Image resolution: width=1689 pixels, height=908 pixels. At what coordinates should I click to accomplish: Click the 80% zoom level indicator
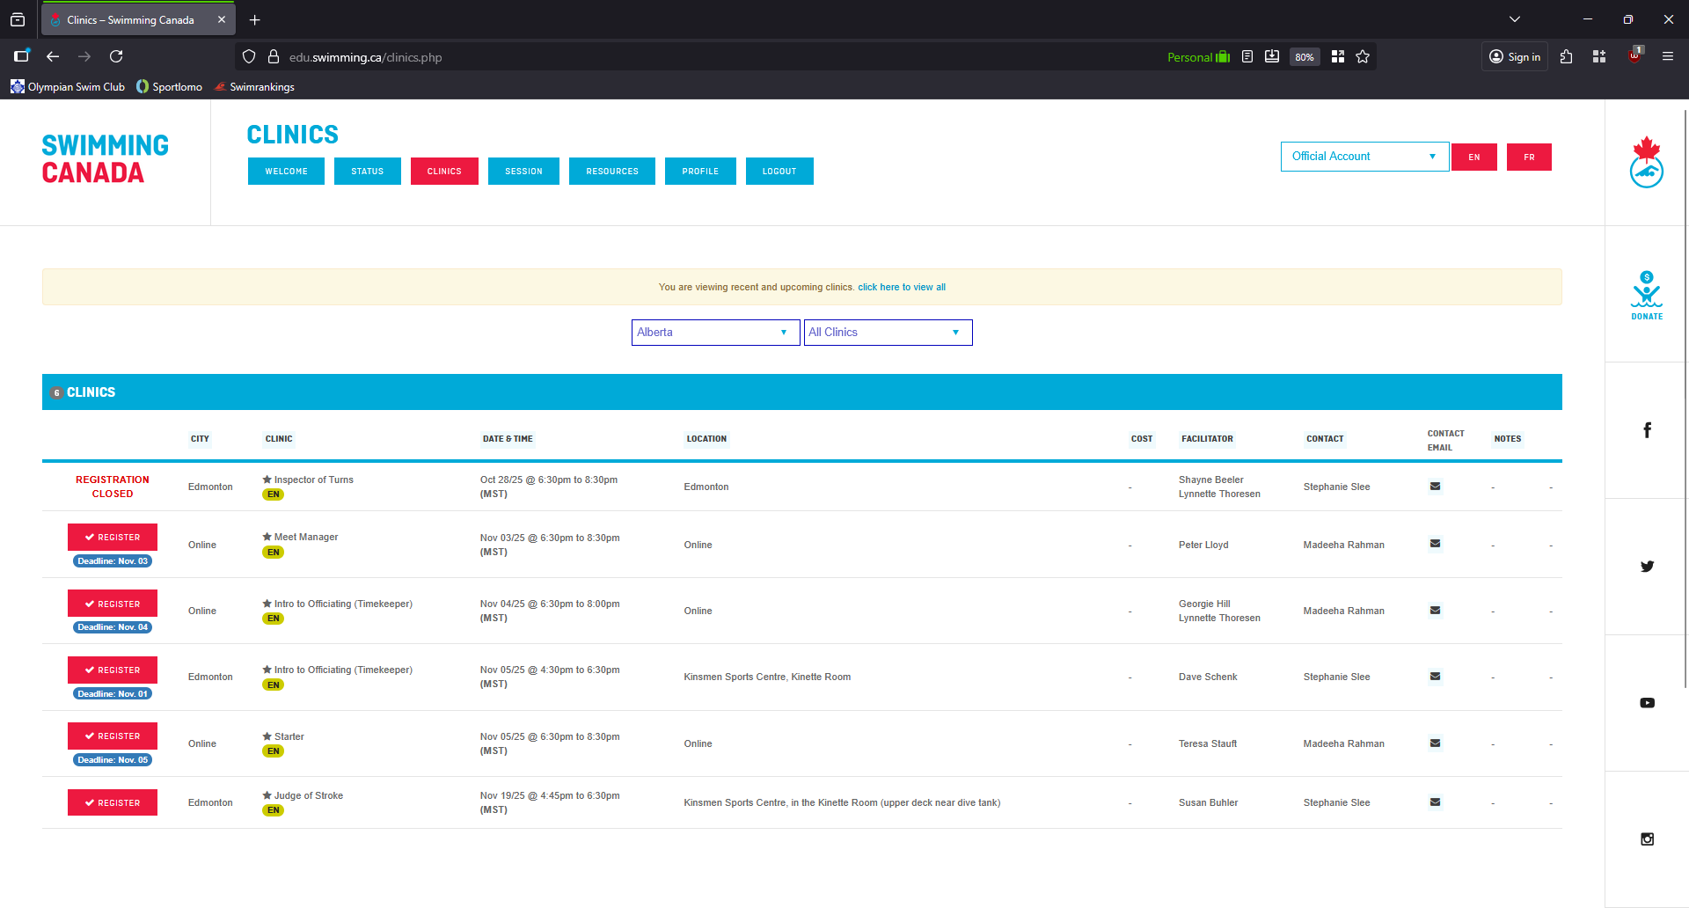(x=1304, y=57)
